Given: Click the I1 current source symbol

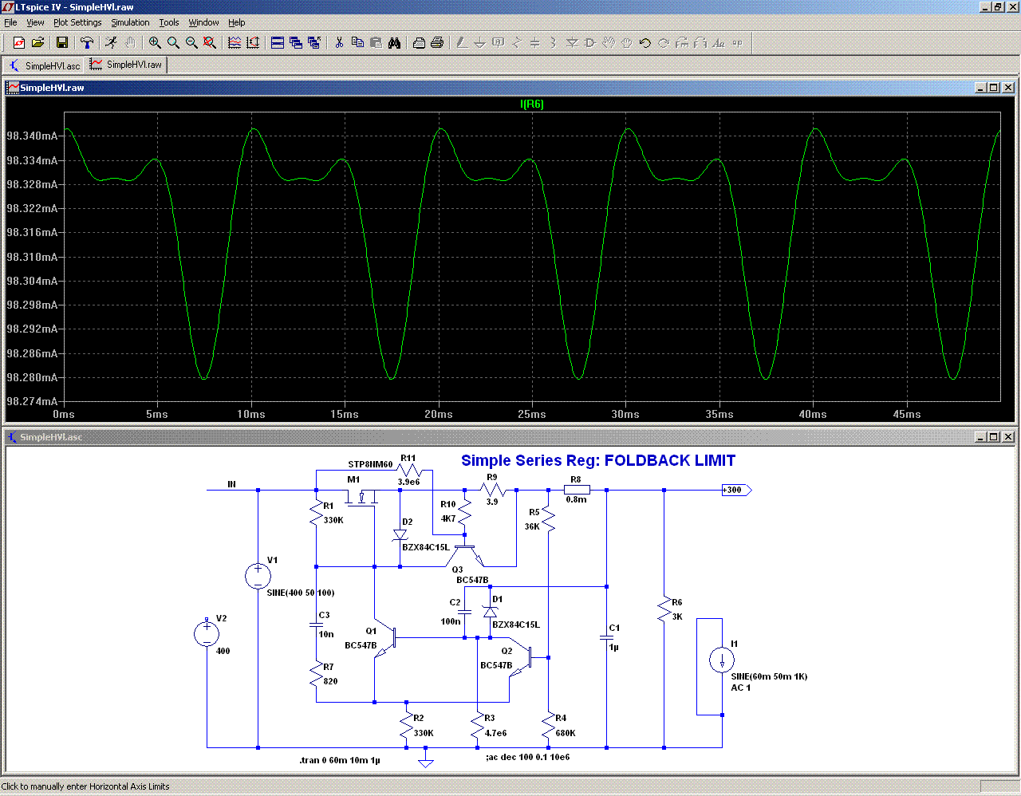Looking at the screenshot, I should point(722,660).
